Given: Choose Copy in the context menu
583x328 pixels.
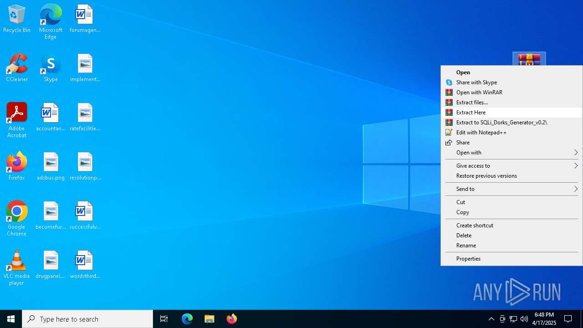Looking at the screenshot, I should coord(511,212).
